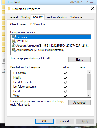Click the permissions list scrollbar thumb

click(x=89, y=82)
